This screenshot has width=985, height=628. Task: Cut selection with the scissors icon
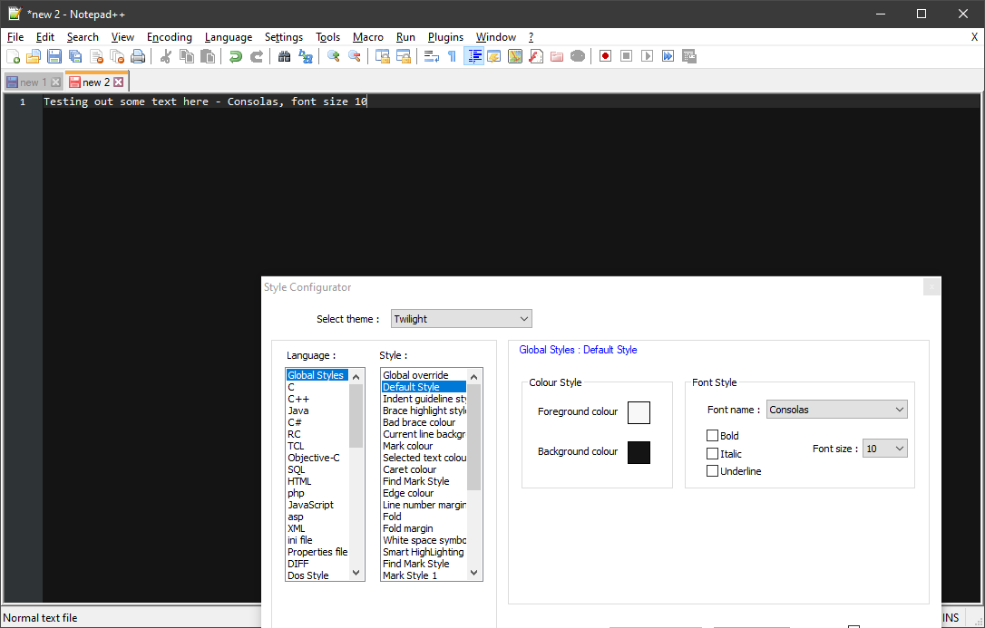point(166,56)
